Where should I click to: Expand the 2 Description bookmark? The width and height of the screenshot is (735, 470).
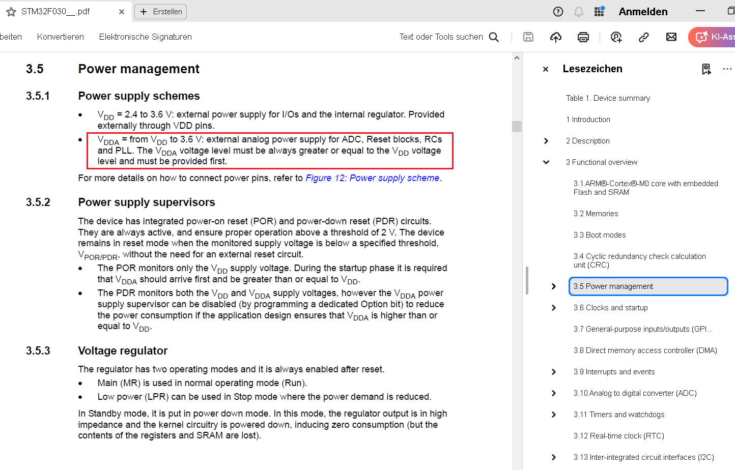546,141
